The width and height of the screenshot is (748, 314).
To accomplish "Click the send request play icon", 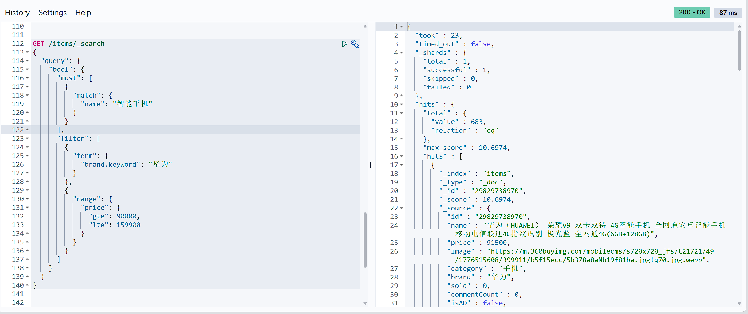I will tap(344, 44).
